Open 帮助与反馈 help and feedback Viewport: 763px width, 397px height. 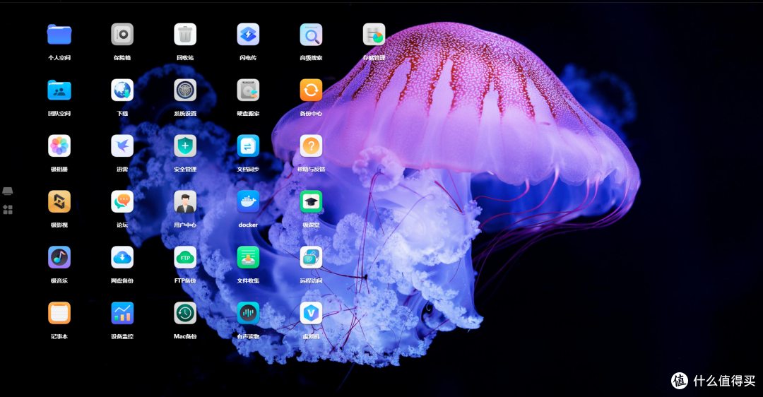click(311, 146)
